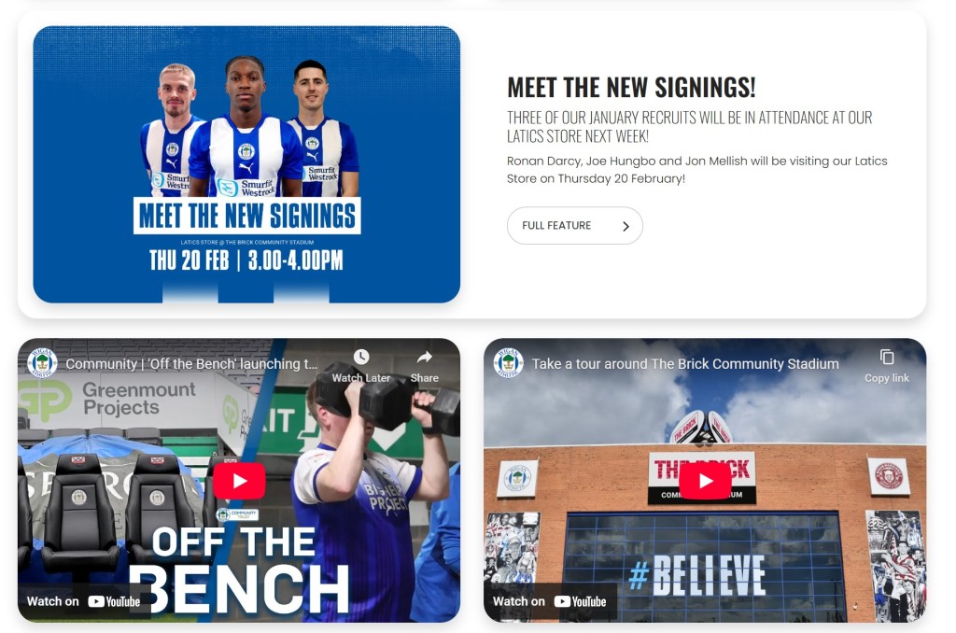This screenshot has height=633, width=956.
Task: Open Wigan Athletic channel logo on Off the Bench video
Action: pos(42,363)
